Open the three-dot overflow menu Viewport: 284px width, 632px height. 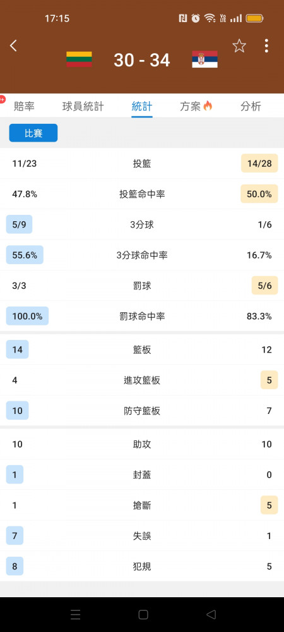pos(266,46)
